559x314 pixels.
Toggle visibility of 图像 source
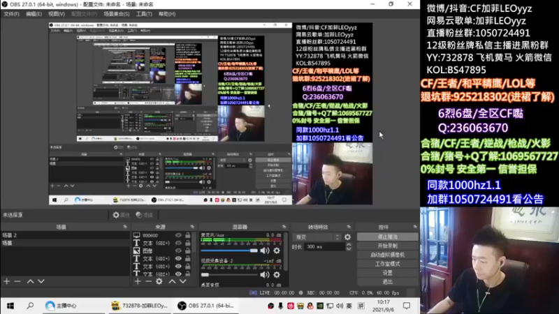178,251
